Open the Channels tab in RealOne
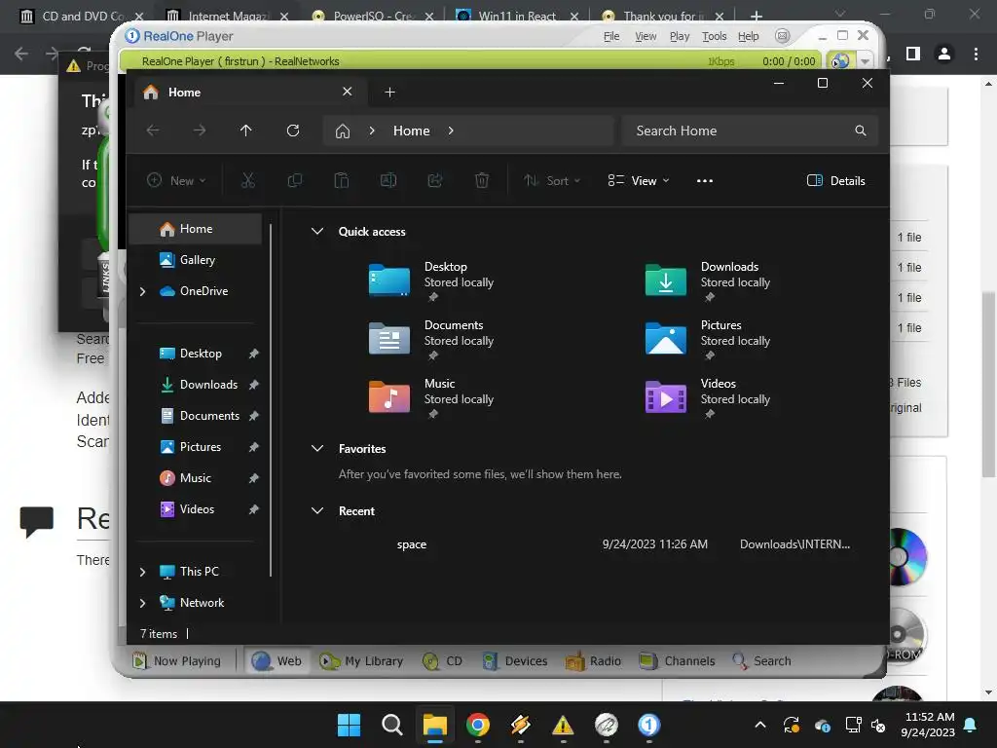This screenshot has width=997, height=748. pos(677,661)
